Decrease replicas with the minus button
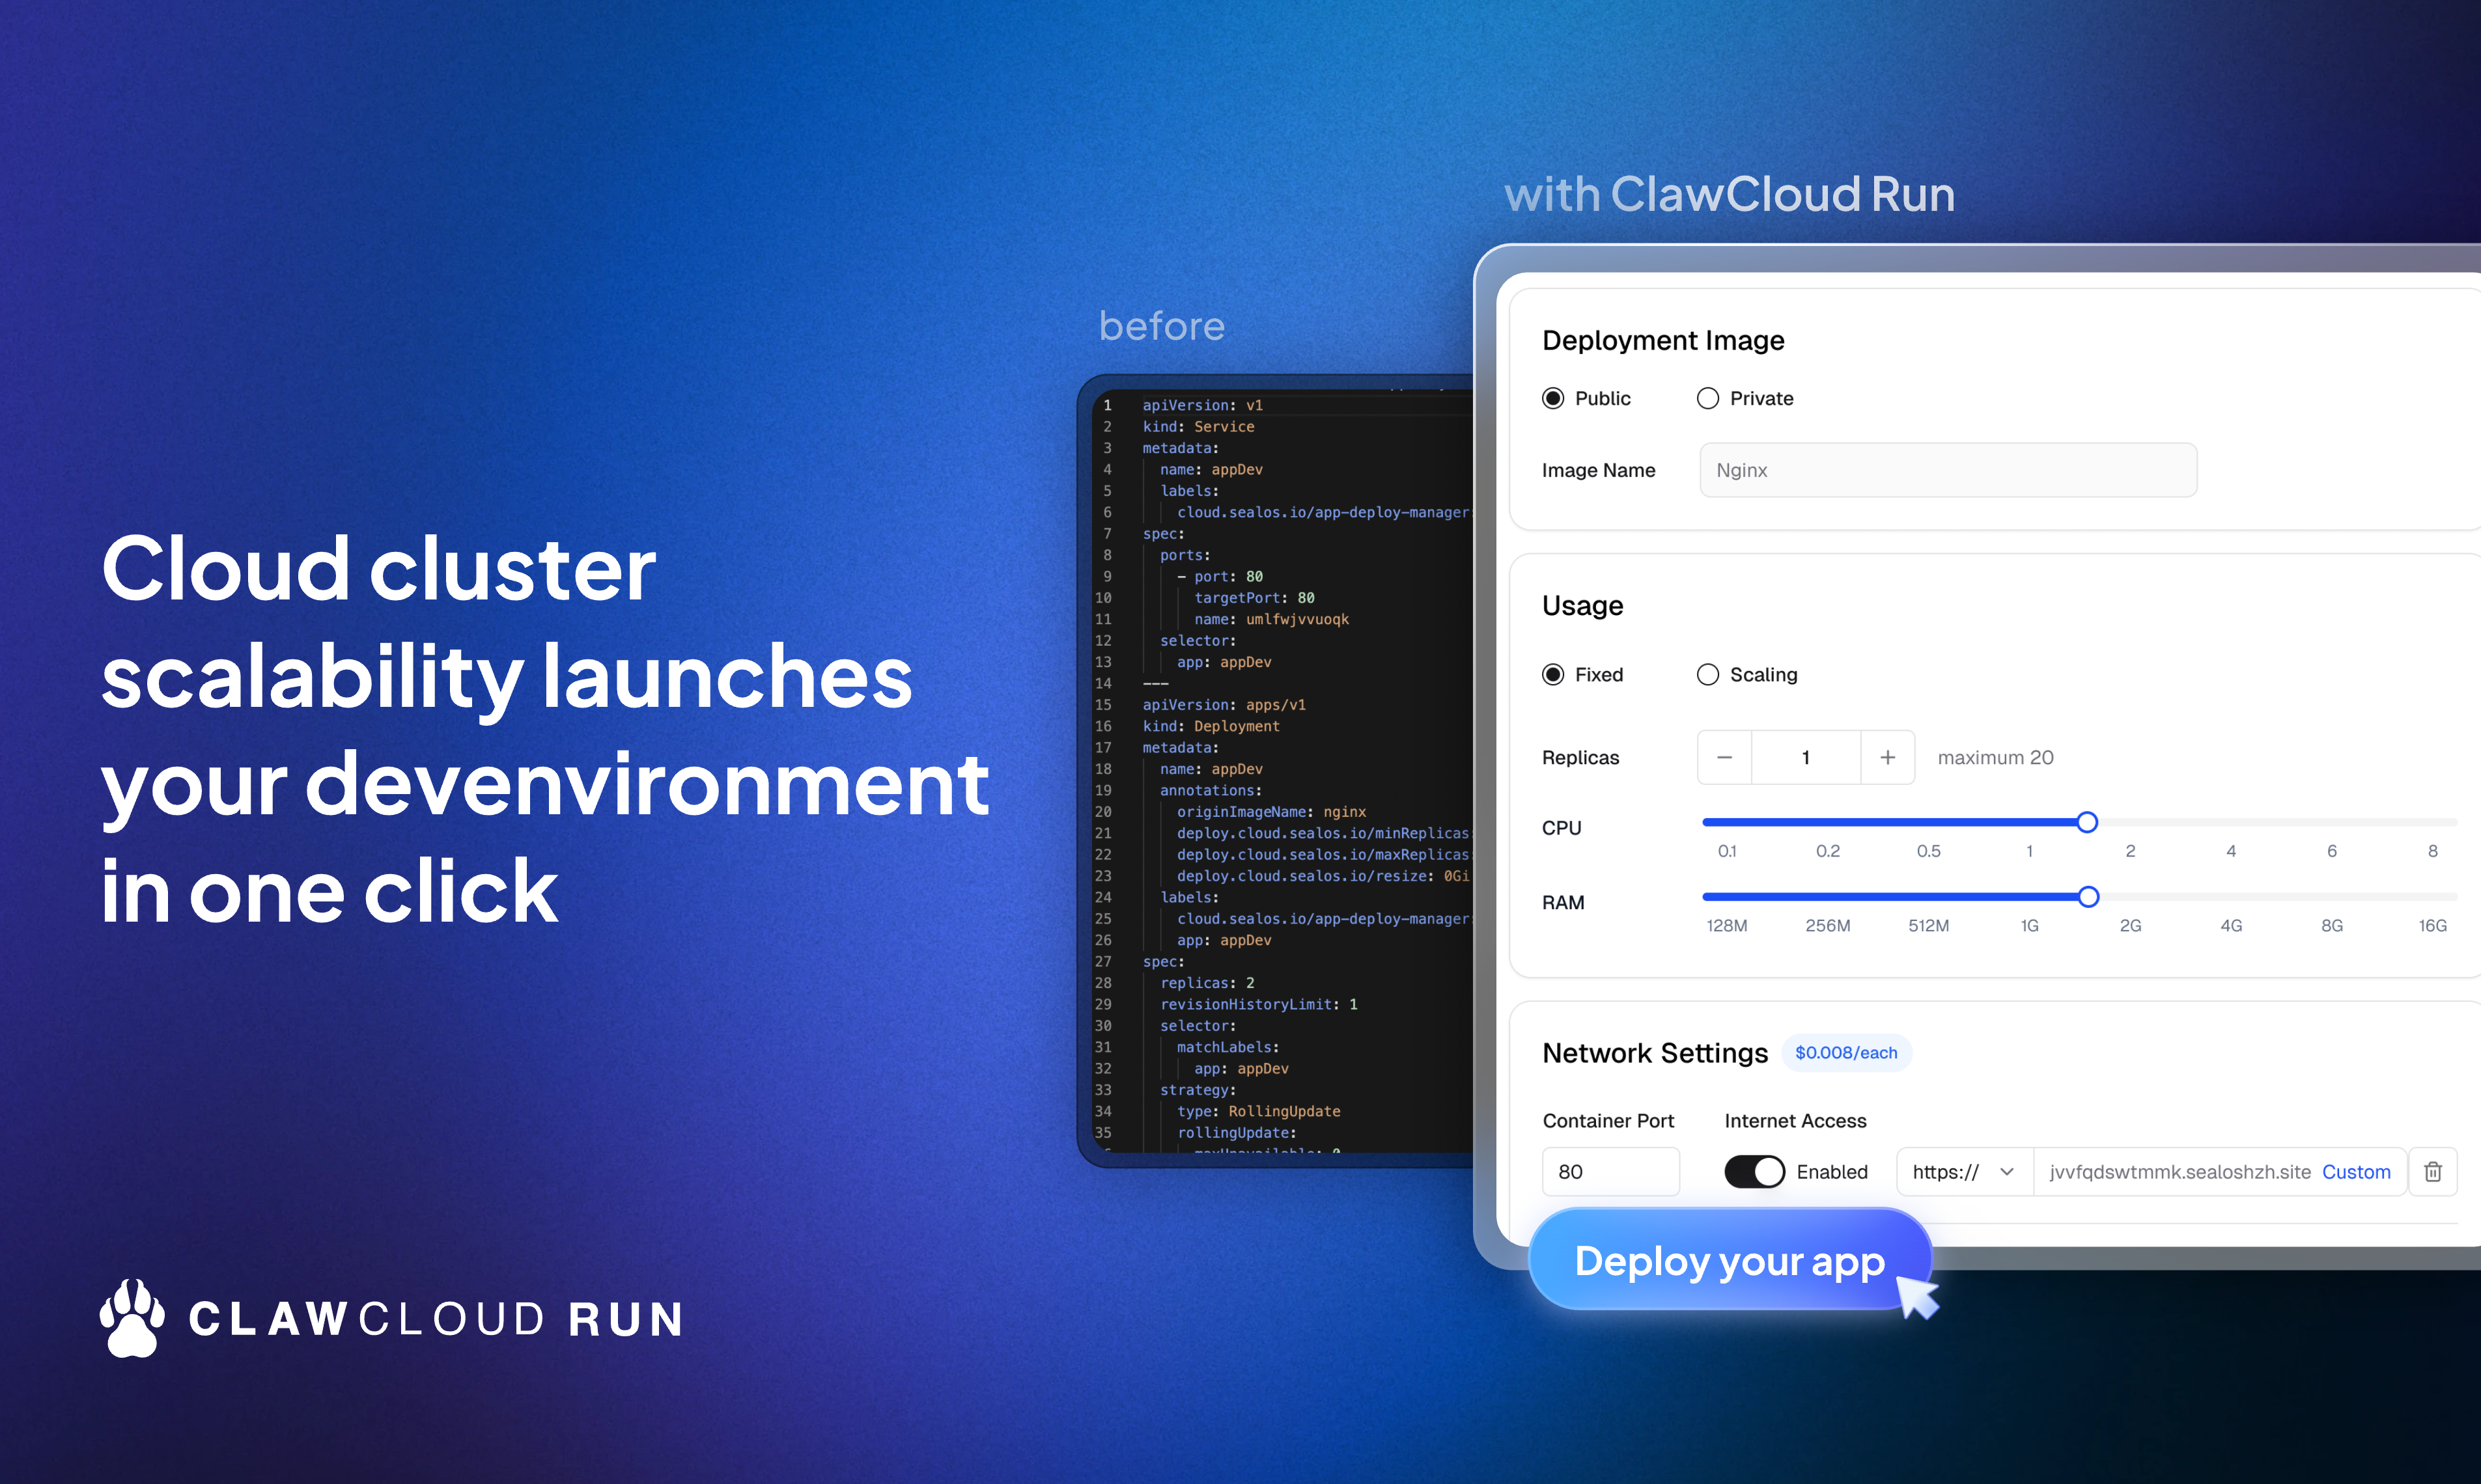Image resolution: width=2481 pixels, height=1484 pixels. coord(1725,758)
